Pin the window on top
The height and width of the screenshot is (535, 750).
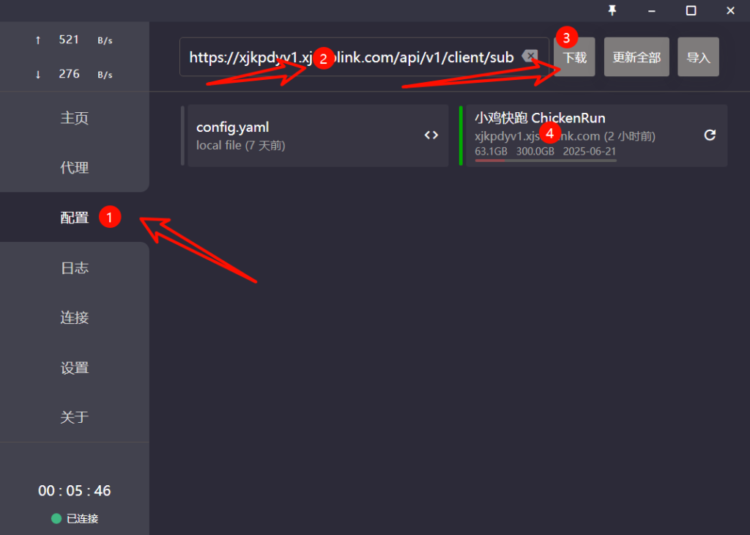tap(612, 10)
